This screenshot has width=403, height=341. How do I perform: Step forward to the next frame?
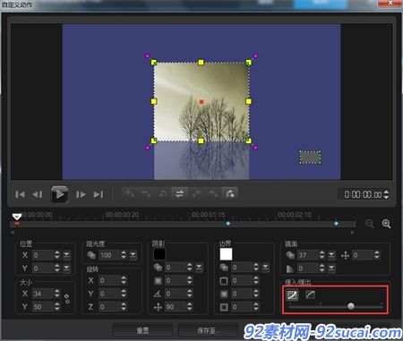click(81, 194)
